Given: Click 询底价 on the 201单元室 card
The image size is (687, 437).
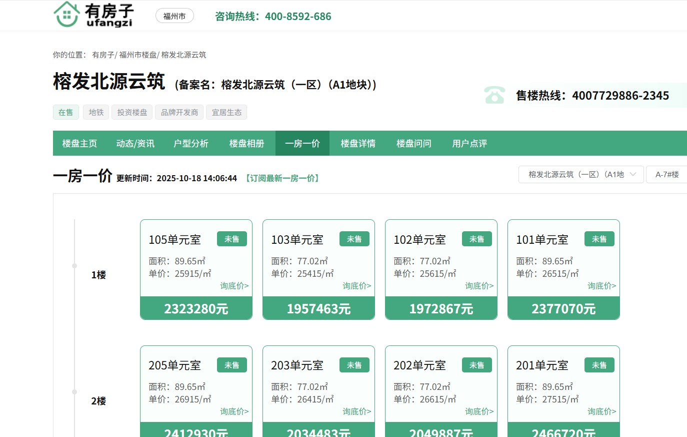Looking at the screenshot, I should [601, 411].
